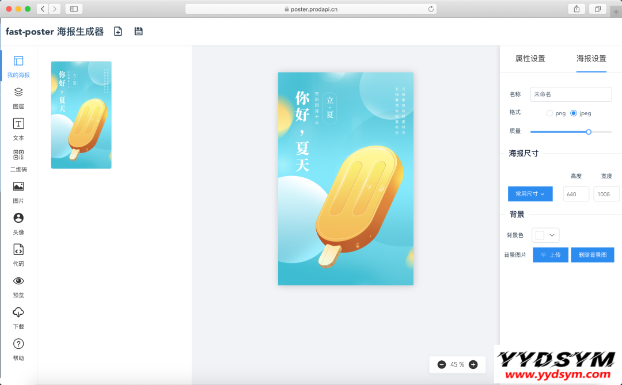The width and height of the screenshot is (622, 385).
Task: Click the 上传 background upload button
Action: [551, 255]
